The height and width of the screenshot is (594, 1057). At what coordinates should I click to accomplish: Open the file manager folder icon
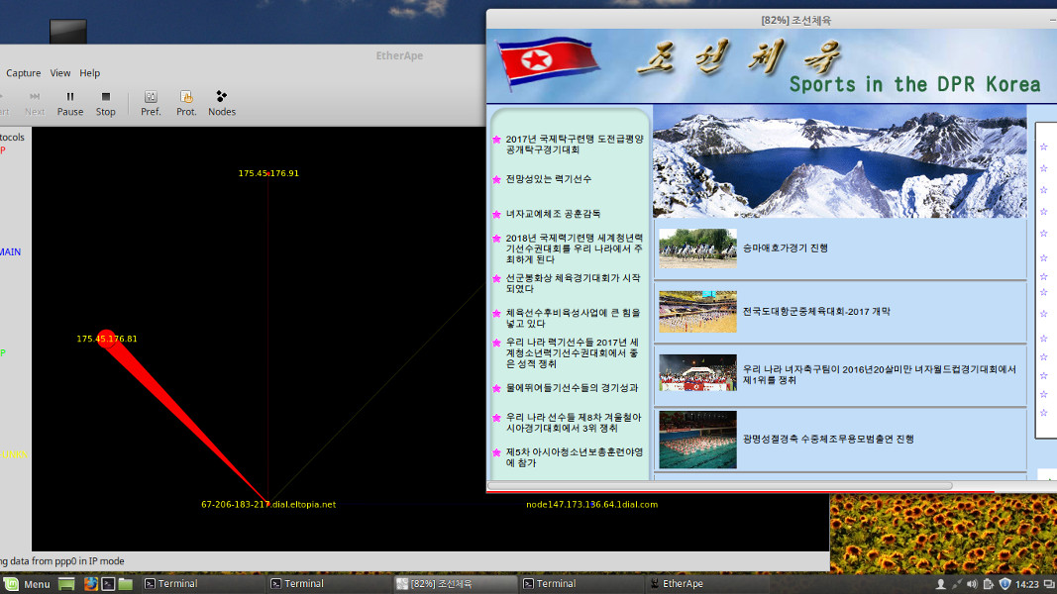126,584
